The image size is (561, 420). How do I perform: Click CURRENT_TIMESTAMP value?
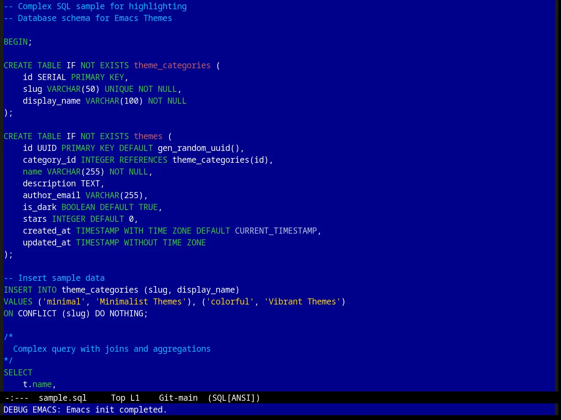pyautogui.click(x=276, y=231)
